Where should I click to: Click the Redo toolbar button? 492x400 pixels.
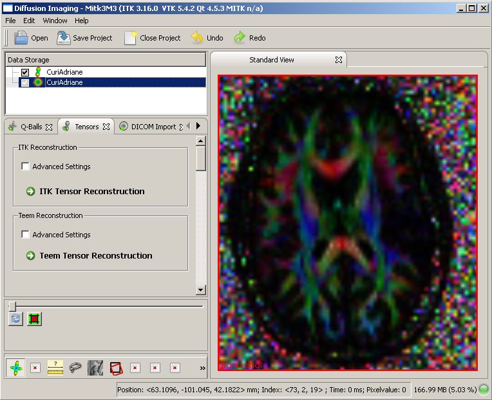coord(250,38)
